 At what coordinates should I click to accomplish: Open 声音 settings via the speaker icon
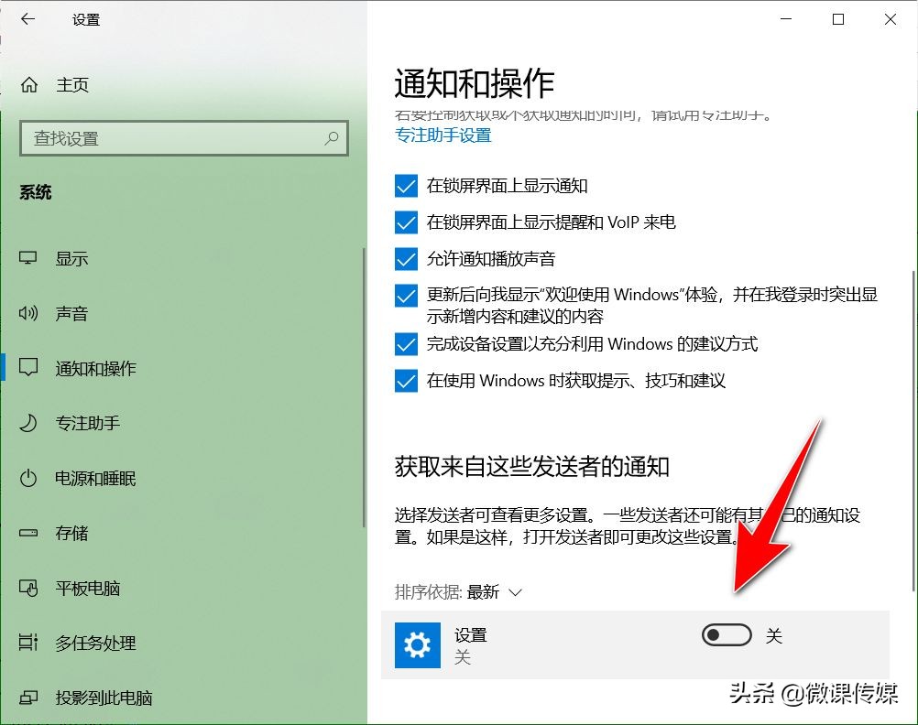(29, 314)
